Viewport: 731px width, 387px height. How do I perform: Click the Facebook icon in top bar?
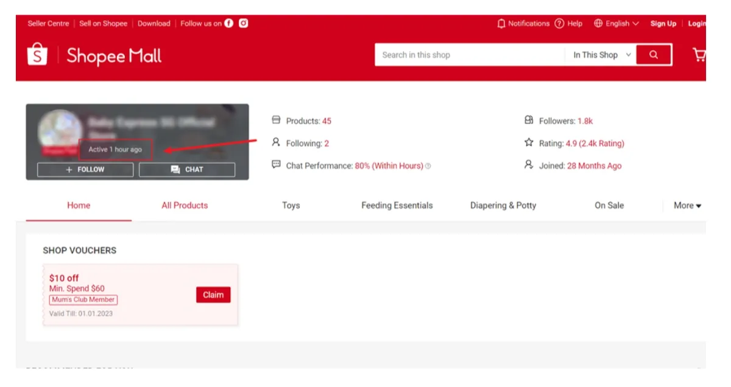(229, 24)
